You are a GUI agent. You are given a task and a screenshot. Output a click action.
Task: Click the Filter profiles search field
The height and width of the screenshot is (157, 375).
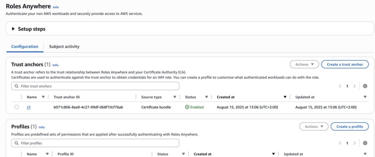95,143
